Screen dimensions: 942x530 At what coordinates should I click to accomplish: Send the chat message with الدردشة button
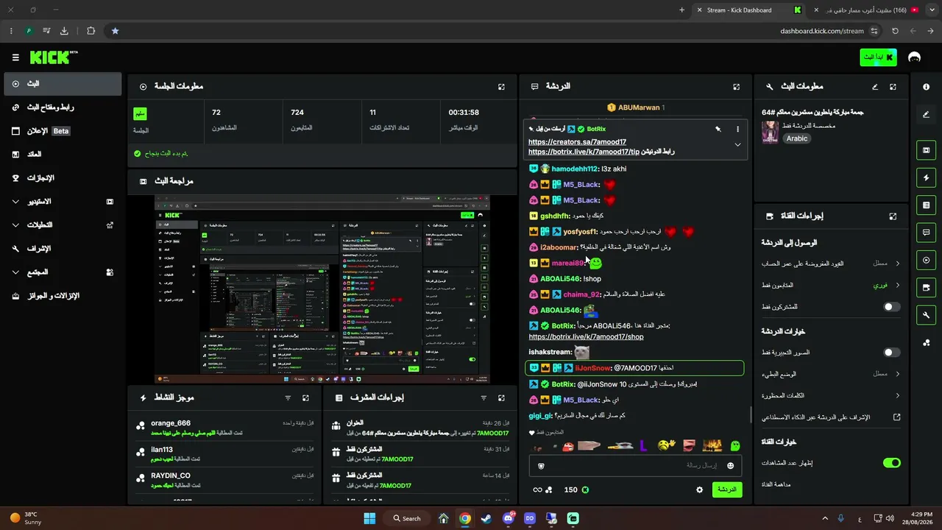coord(726,490)
